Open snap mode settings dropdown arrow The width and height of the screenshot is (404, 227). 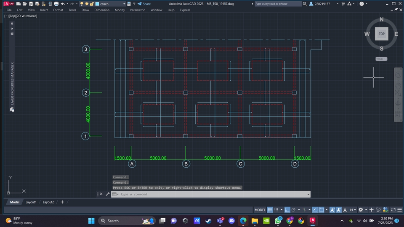(282, 210)
